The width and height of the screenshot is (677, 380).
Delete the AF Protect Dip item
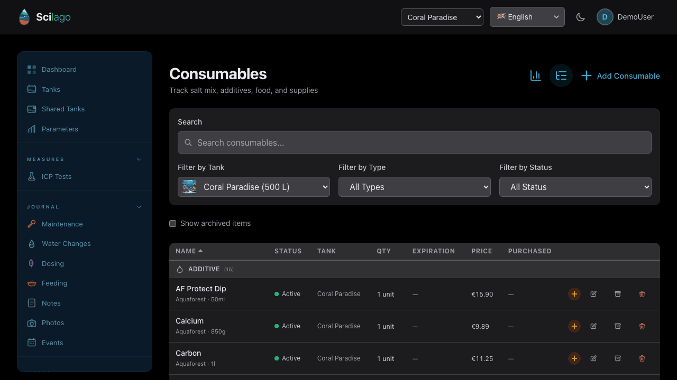pos(642,294)
